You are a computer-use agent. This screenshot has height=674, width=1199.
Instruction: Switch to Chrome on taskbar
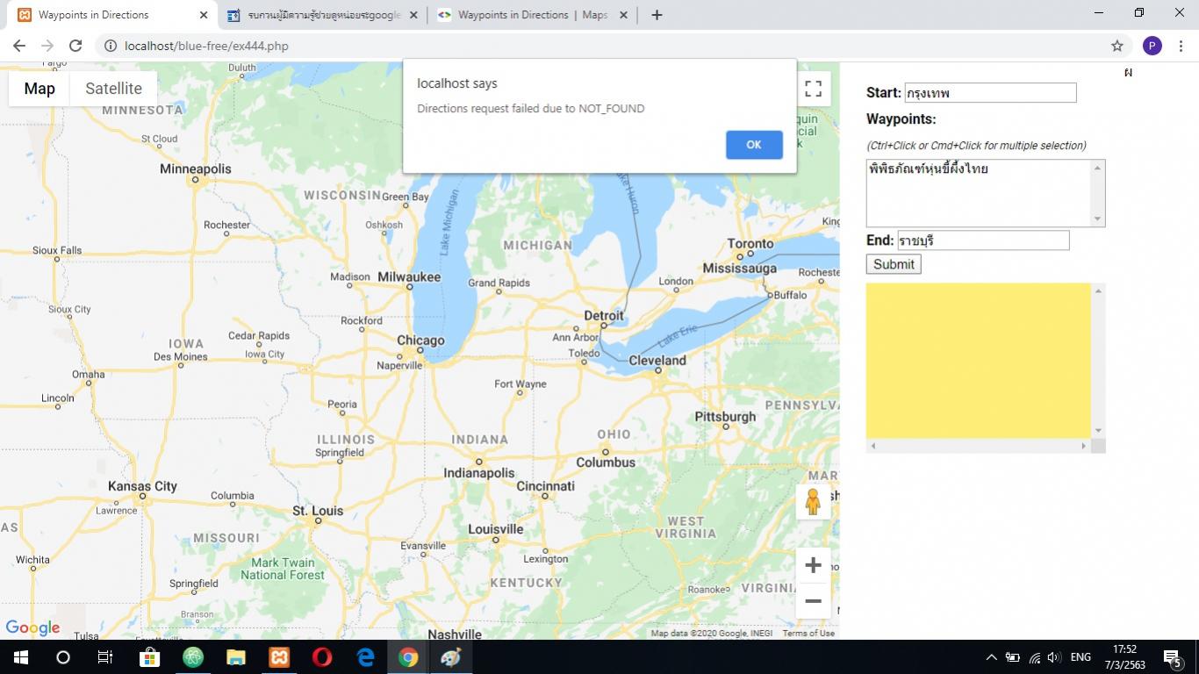point(408,657)
